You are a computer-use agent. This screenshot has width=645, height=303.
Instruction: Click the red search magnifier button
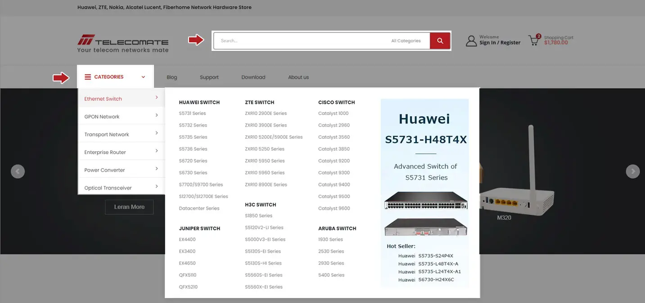[x=440, y=41]
